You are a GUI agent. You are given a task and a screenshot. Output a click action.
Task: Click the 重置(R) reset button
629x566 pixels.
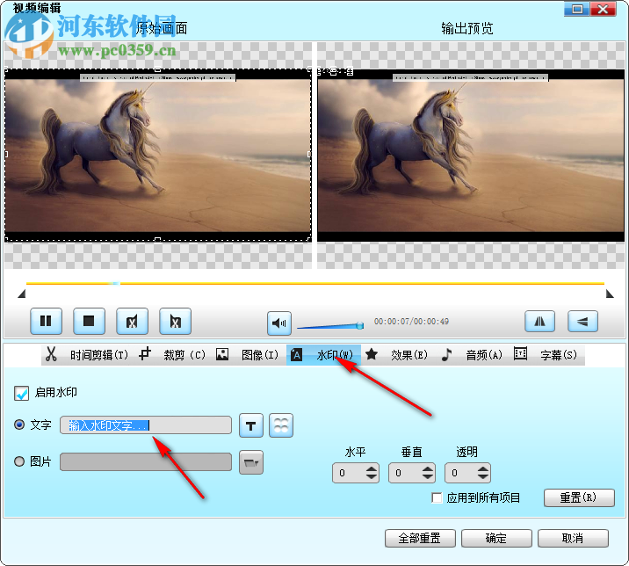click(x=579, y=497)
